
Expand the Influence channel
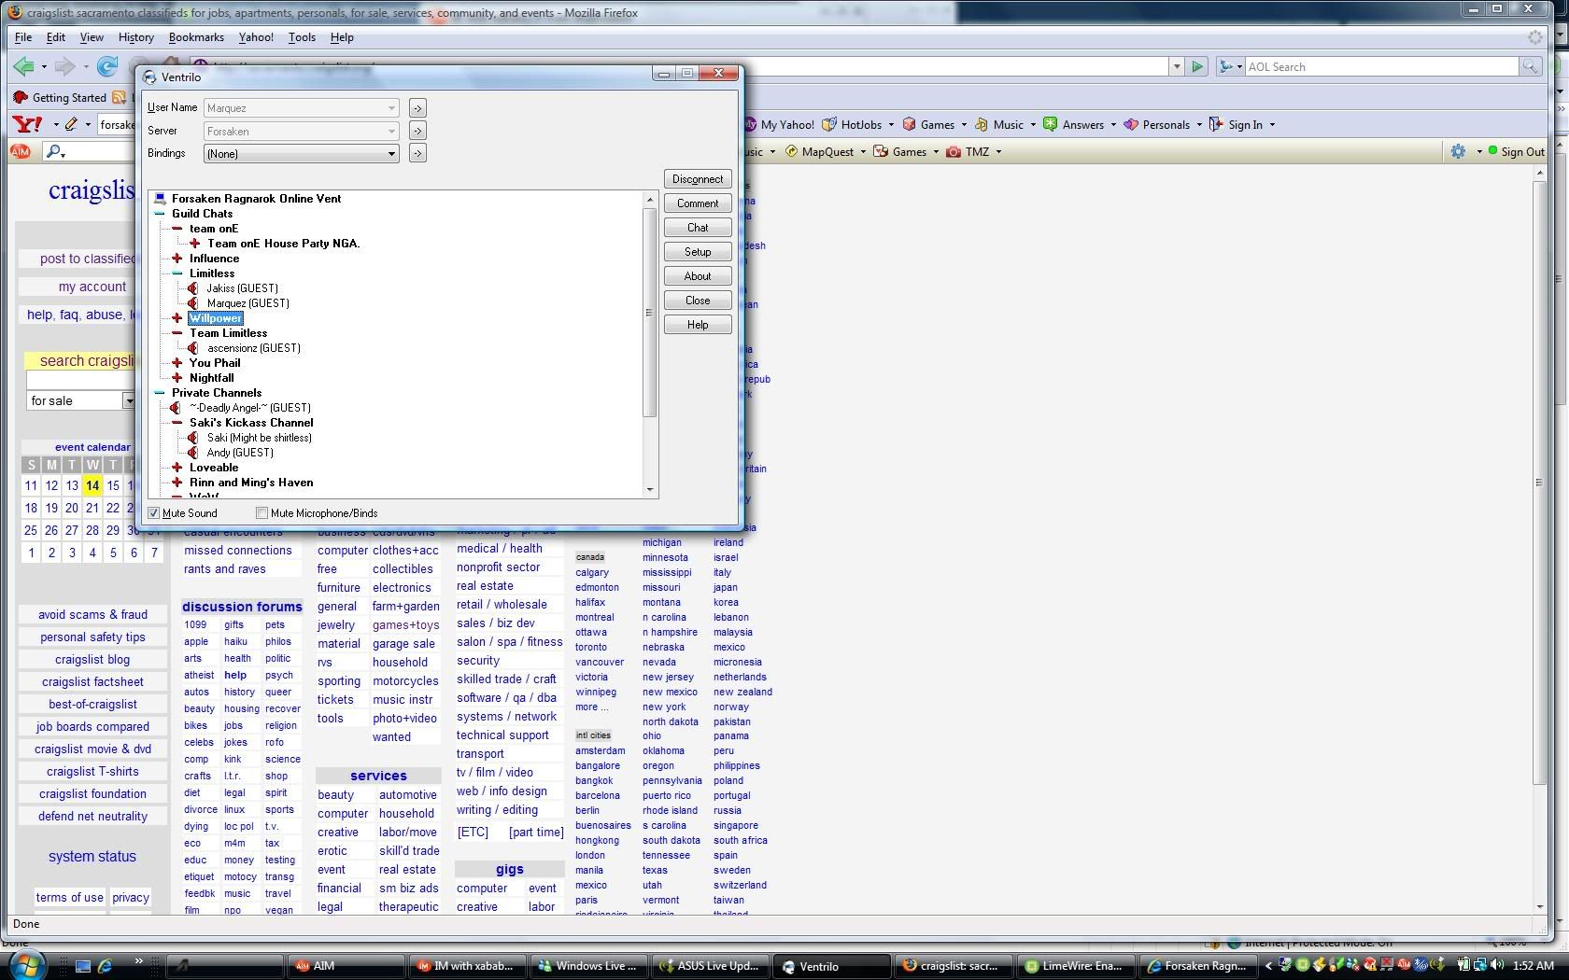coord(177,259)
